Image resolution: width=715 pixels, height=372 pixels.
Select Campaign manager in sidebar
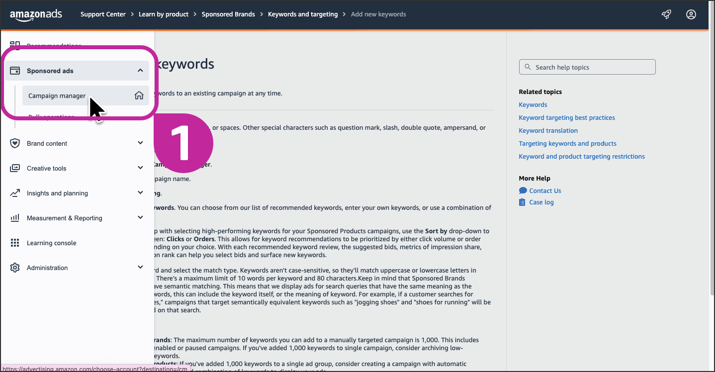point(57,95)
